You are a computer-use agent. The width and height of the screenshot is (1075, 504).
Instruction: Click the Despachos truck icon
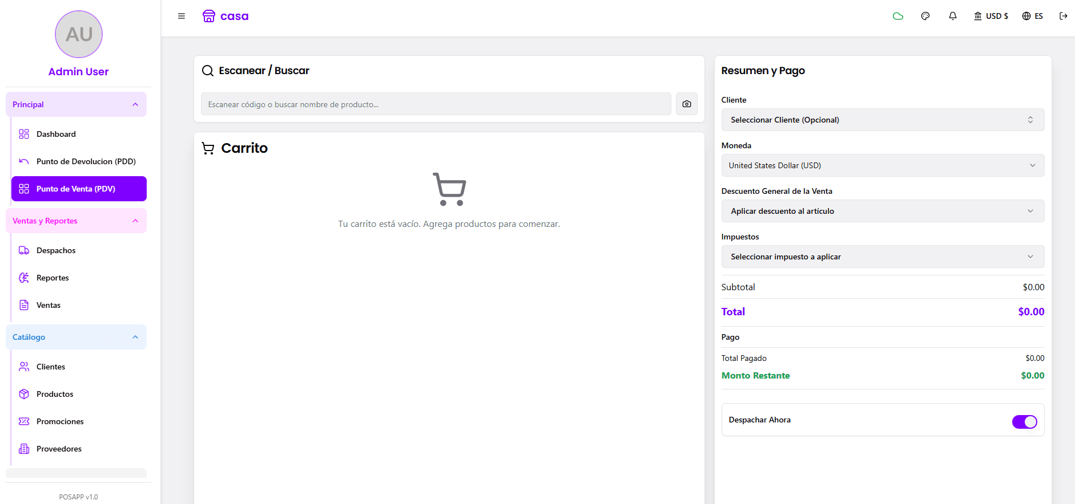[24, 250]
